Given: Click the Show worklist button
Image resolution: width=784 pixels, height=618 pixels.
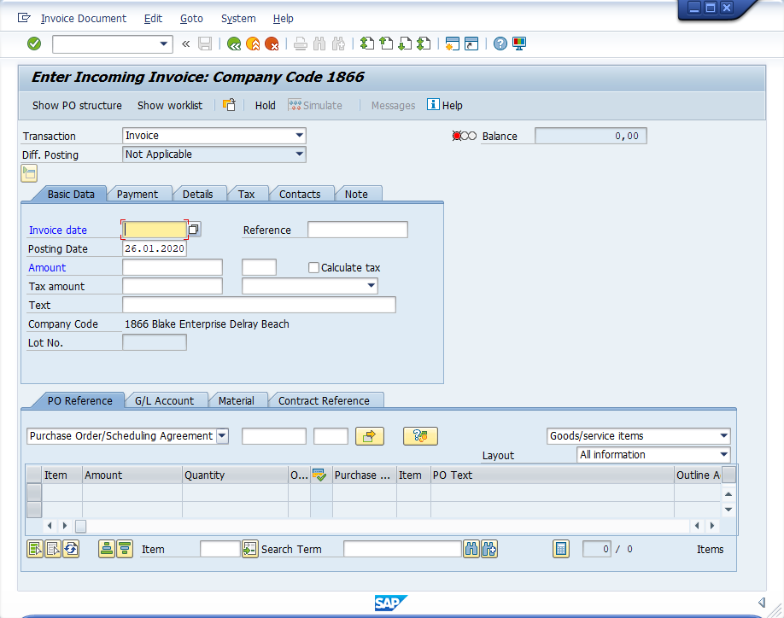Looking at the screenshot, I should (170, 105).
